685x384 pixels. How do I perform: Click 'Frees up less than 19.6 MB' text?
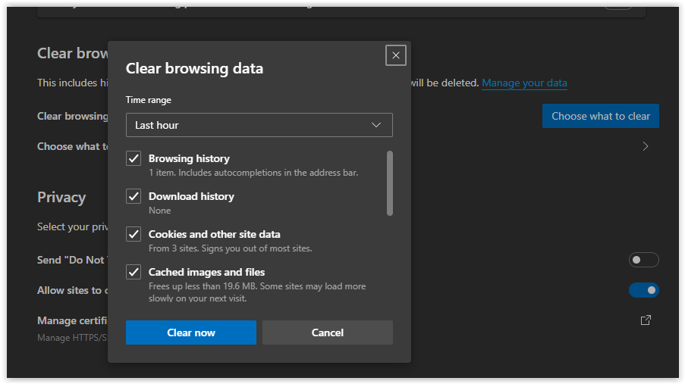coord(257,292)
